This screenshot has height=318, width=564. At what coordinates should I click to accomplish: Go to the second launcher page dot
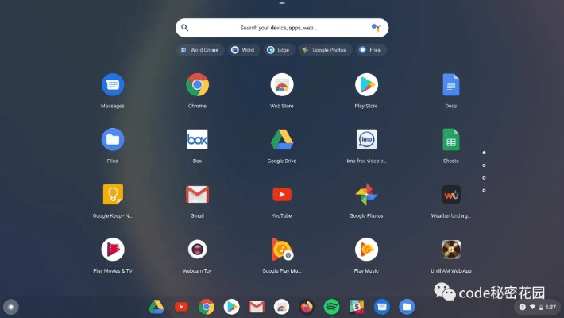[484, 165]
